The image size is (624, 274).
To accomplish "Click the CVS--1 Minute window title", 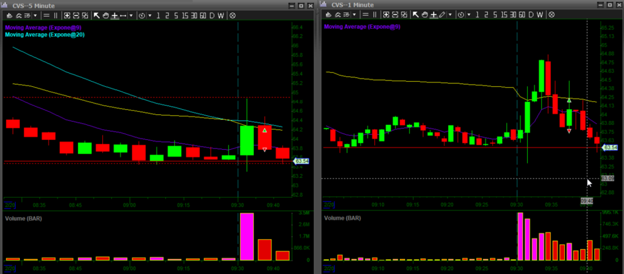I will click(353, 4).
